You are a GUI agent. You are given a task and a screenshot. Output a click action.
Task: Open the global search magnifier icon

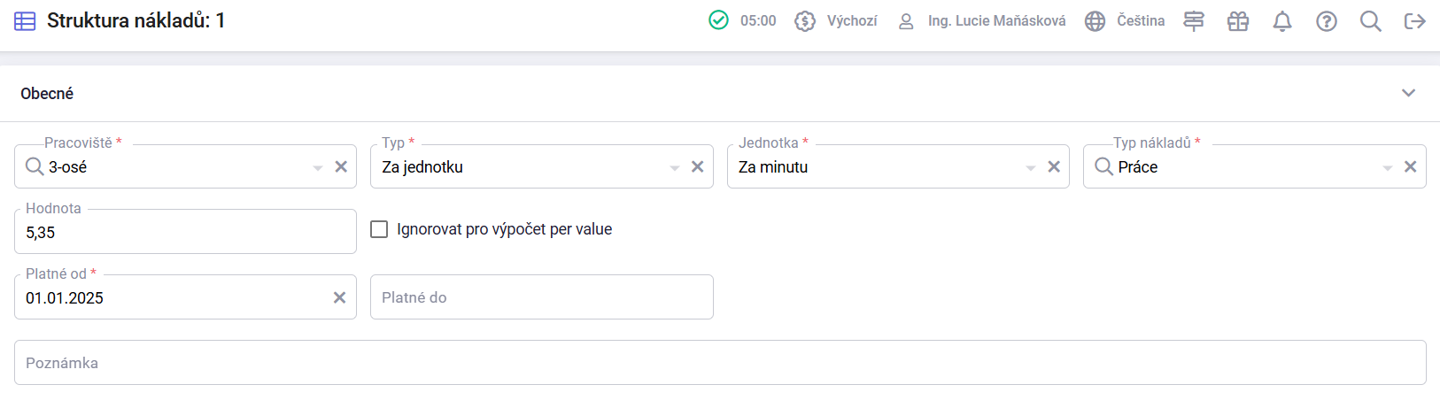[x=1370, y=21]
